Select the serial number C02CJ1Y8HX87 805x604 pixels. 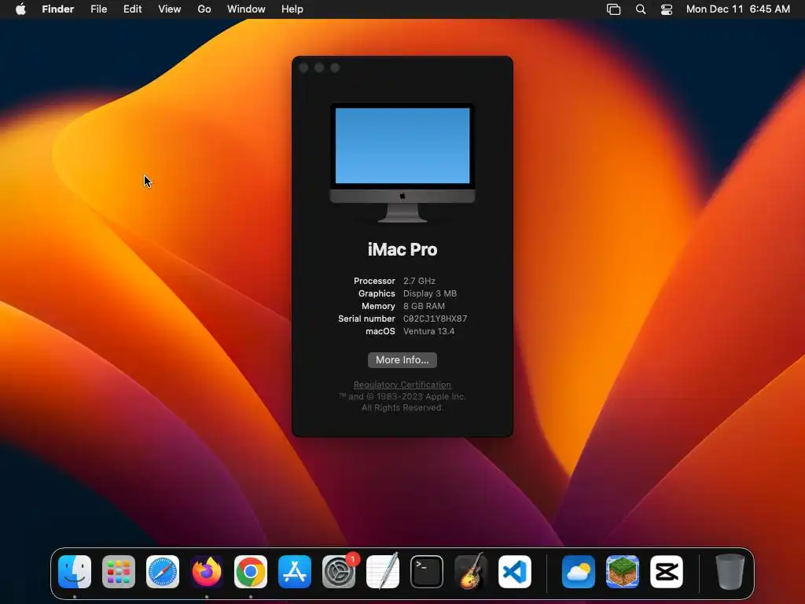pos(436,319)
